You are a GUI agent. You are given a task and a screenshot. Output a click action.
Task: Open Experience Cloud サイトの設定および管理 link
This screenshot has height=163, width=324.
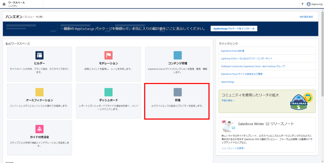[x=242, y=74]
